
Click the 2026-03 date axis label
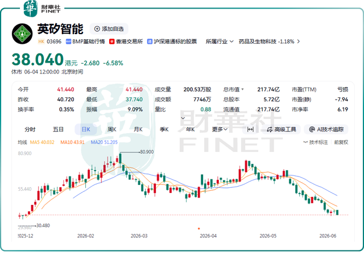pos(139,236)
